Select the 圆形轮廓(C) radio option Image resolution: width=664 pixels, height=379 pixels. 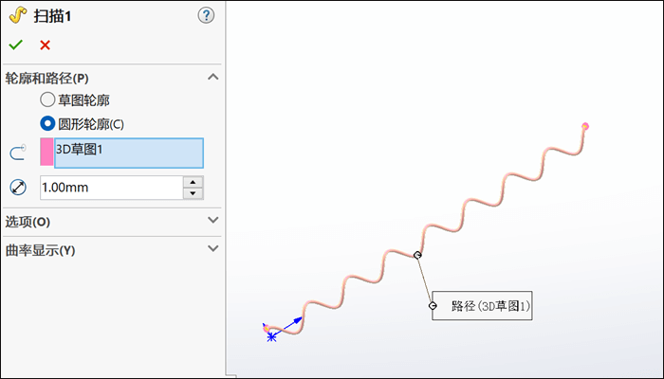point(47,123)
